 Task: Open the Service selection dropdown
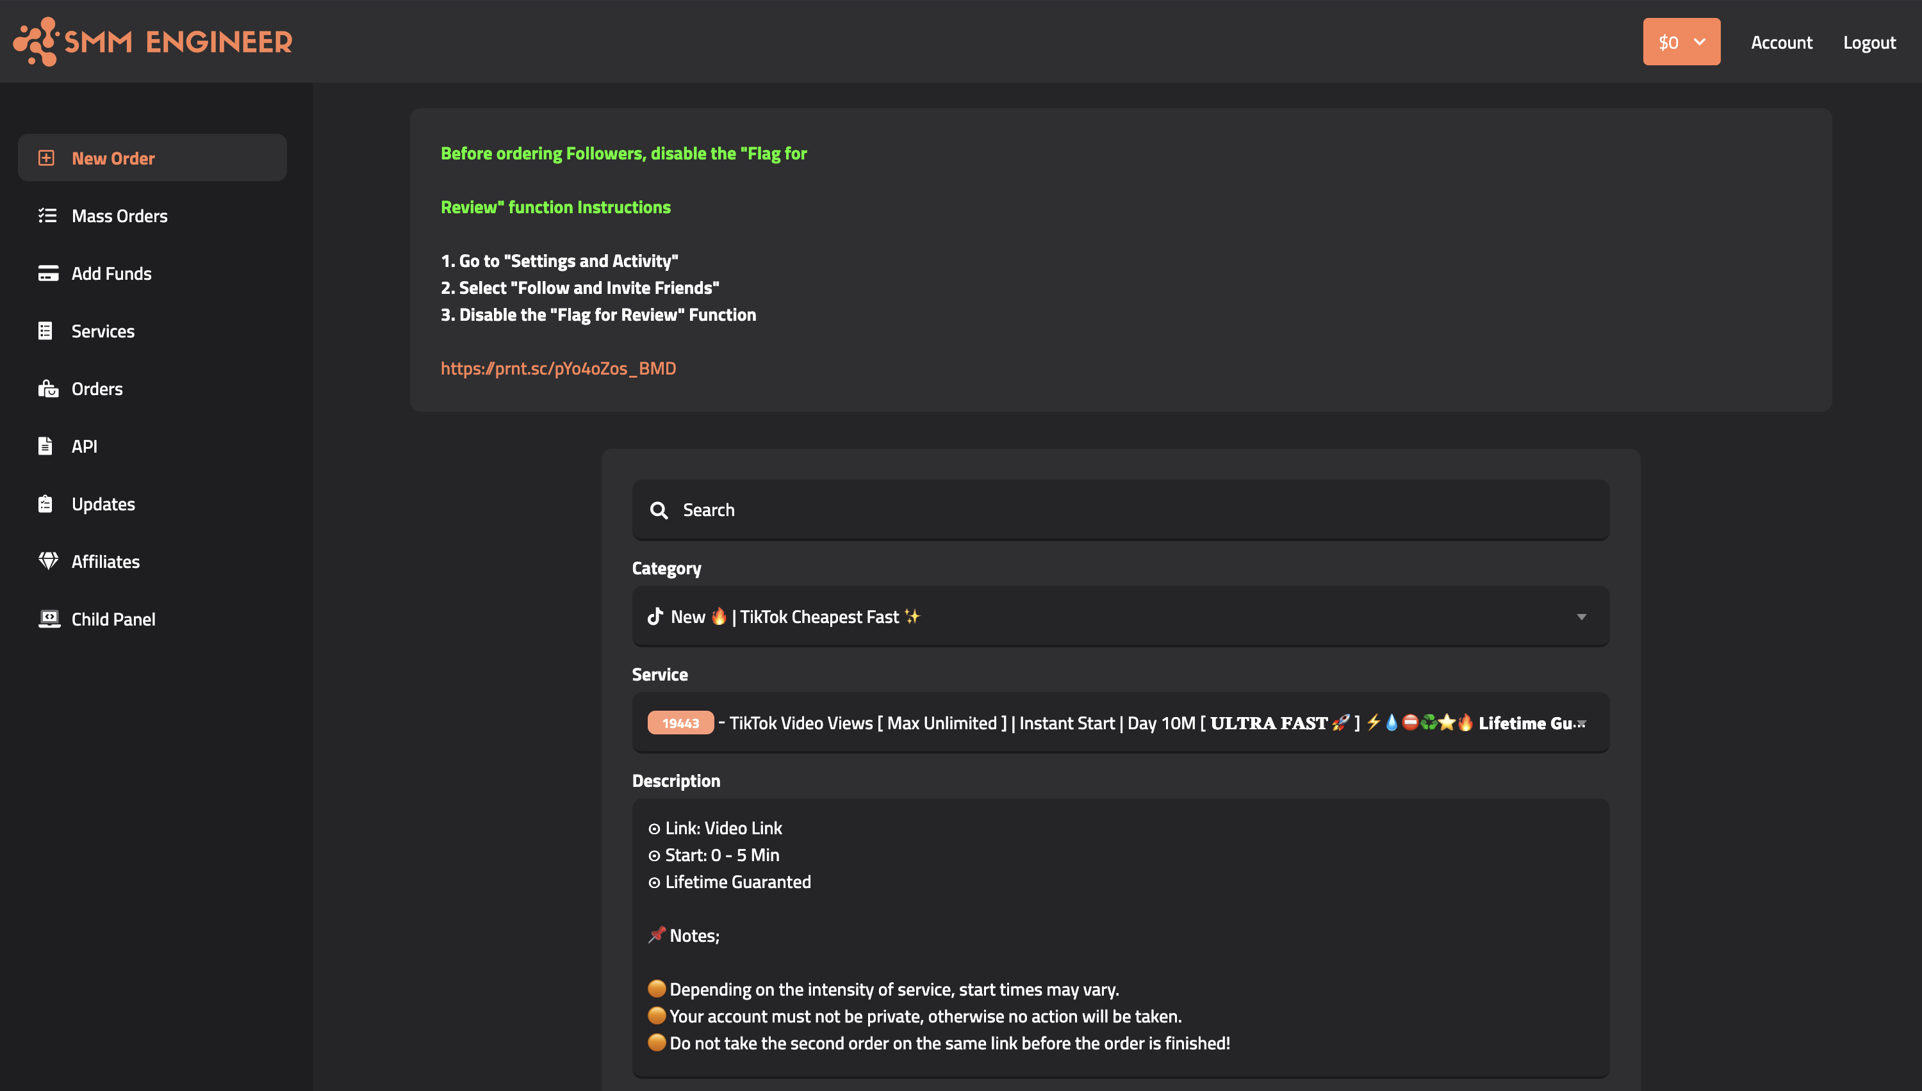pyautogui.click(x=1120, y=723)
